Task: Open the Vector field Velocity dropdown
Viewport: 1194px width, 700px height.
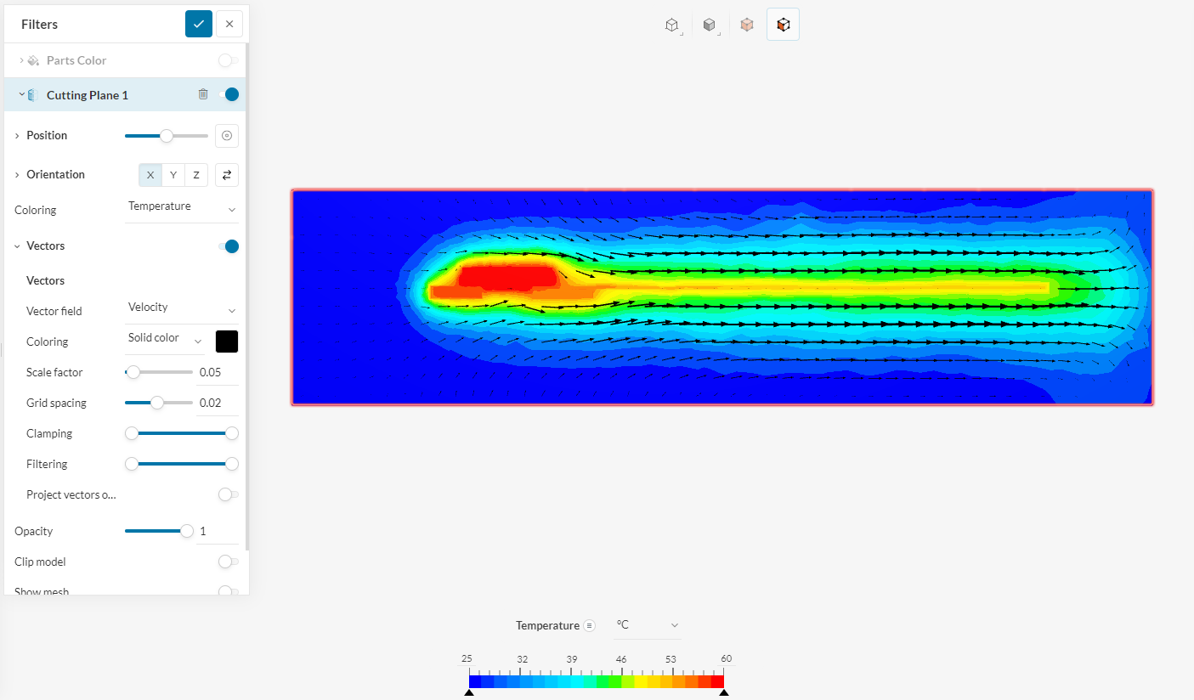Action: (182, 308)
